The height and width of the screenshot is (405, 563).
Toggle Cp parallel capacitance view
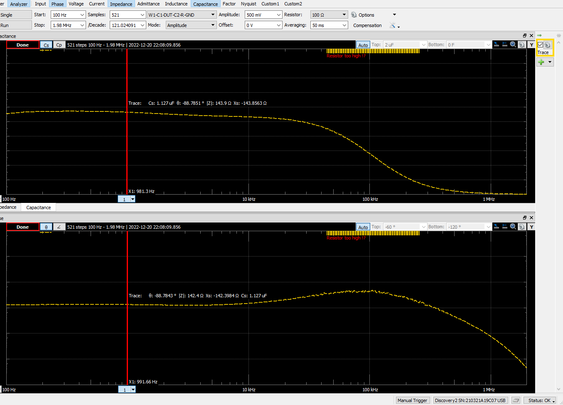(x=59, y=45)
